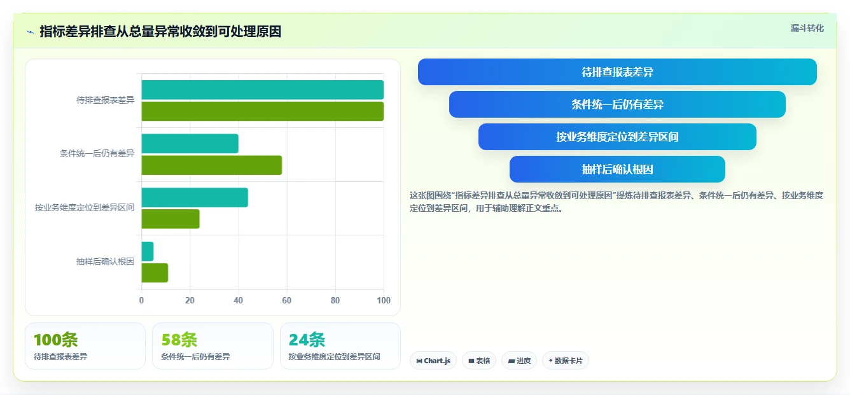850x395 pixels.
Task: Click green bar for 待排查报表差异
Action: pos(262,111)
